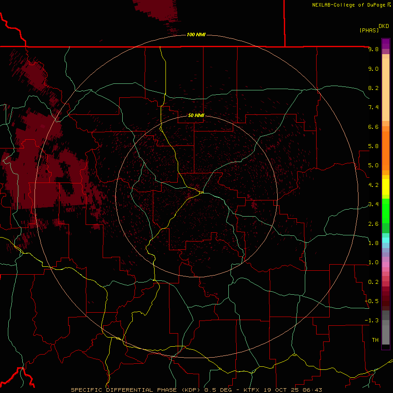
Task: Click the bright green segment of color bar
Action: [386, 211]
